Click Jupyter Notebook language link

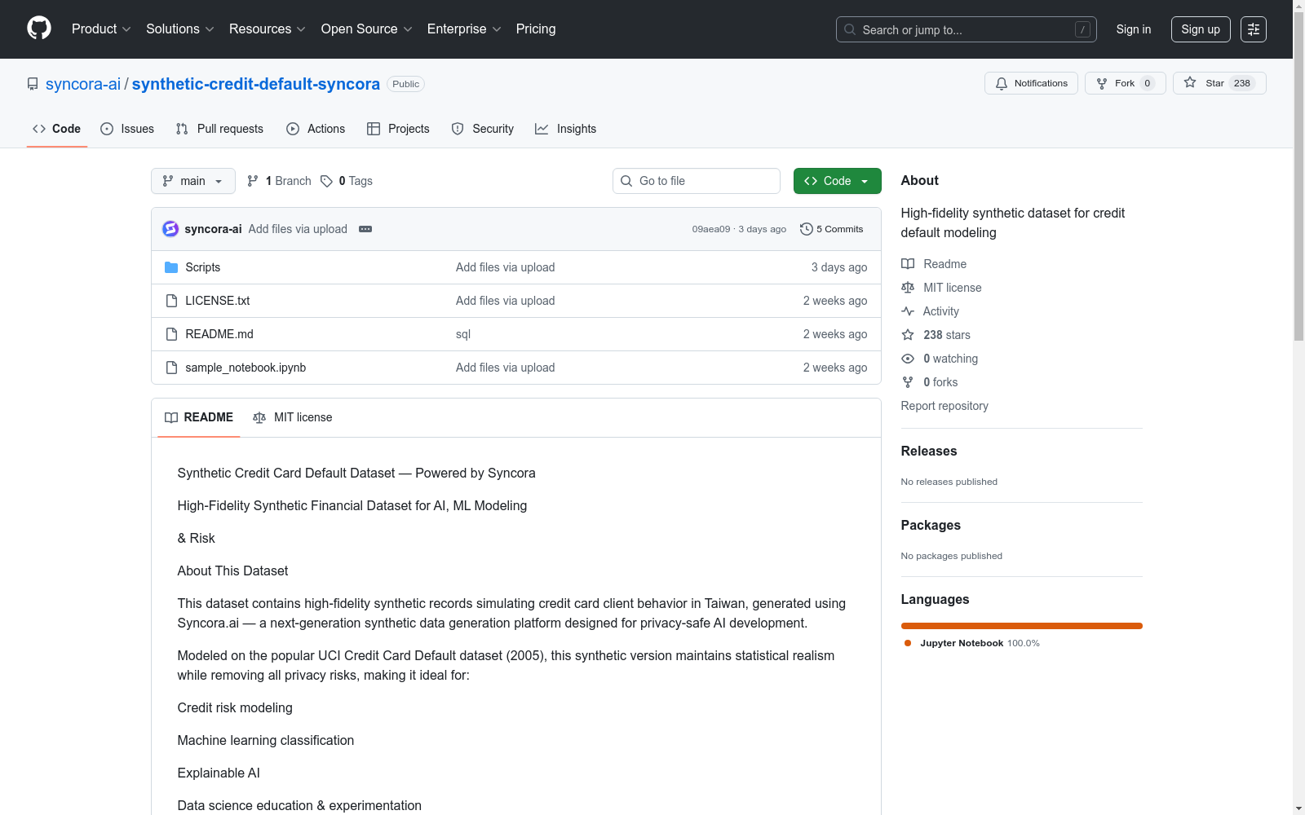coord(971,643)
